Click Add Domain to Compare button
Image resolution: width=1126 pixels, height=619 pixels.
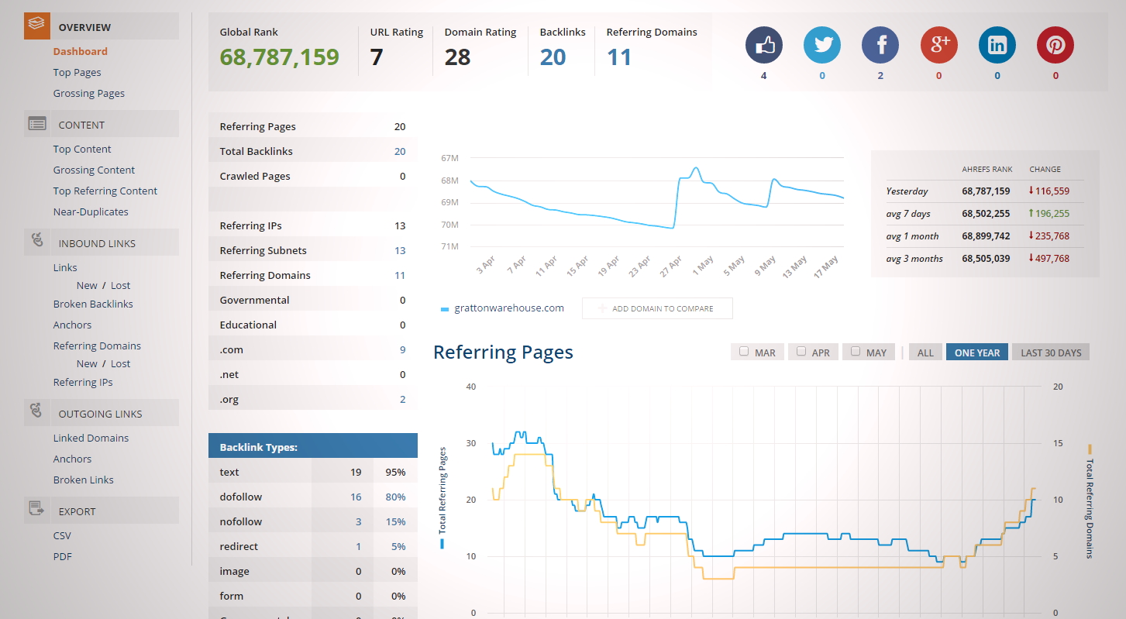pyautogui.click(x=657, y=308)
